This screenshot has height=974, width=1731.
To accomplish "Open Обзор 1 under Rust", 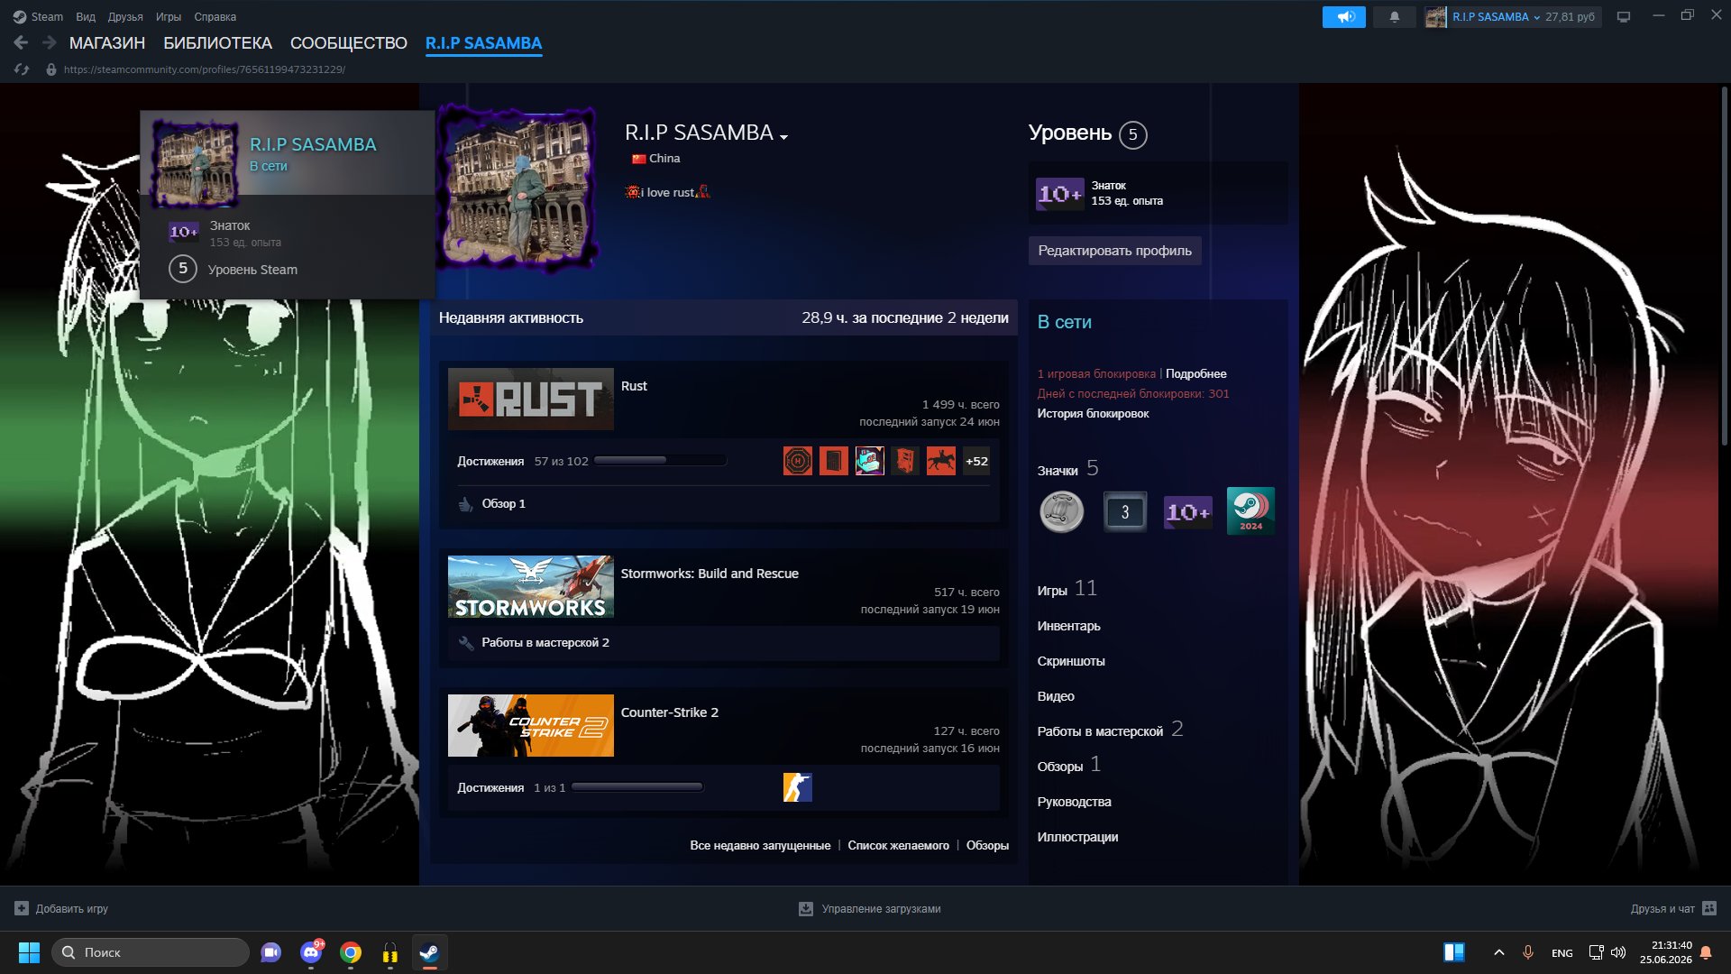I will pos(503,503).
